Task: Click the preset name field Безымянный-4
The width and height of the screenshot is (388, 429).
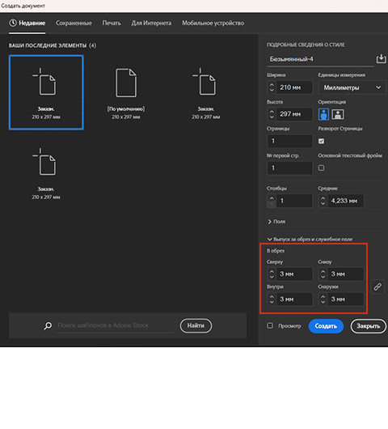Action: click(320, 59)
